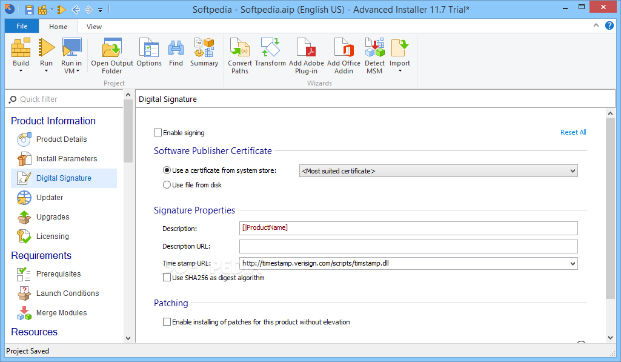Open Output Folder from ribbon
The height and width of the screenshot is (362, 621).
coord(112,47)
